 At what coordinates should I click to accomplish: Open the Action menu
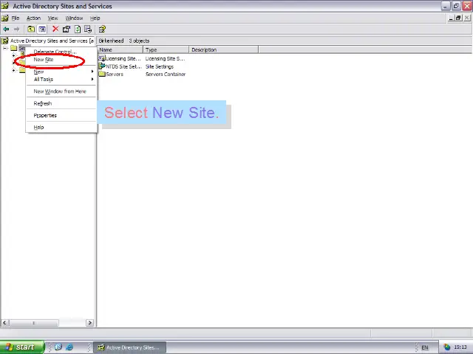tap(33, 18)
